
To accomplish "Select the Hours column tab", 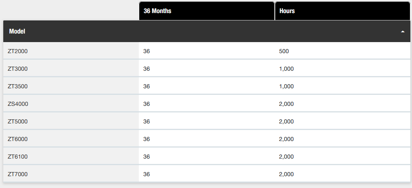I will (342, 11).
